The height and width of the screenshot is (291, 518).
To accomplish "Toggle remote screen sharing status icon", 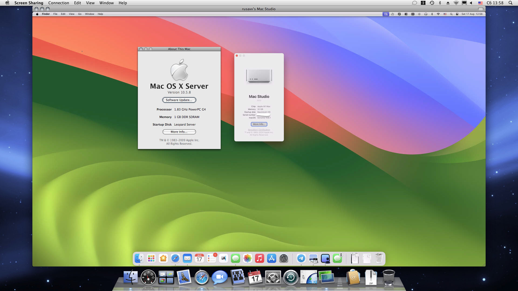I will tap(386, 14).
